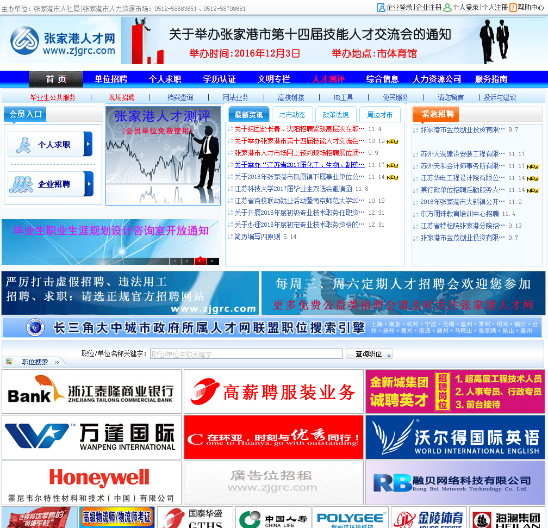Go to 首页 in navigation bar
The height and width of the screenshot is (528, 548).
click(x=56, y=79)
